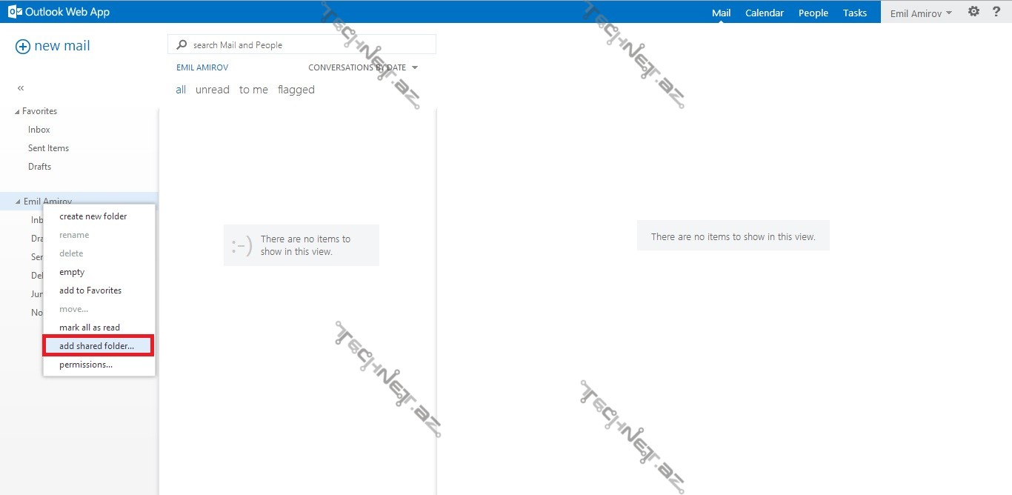Choose 'create new folder' in context menu
Screen dimensions: 1012x495
[x=93, y=216]
